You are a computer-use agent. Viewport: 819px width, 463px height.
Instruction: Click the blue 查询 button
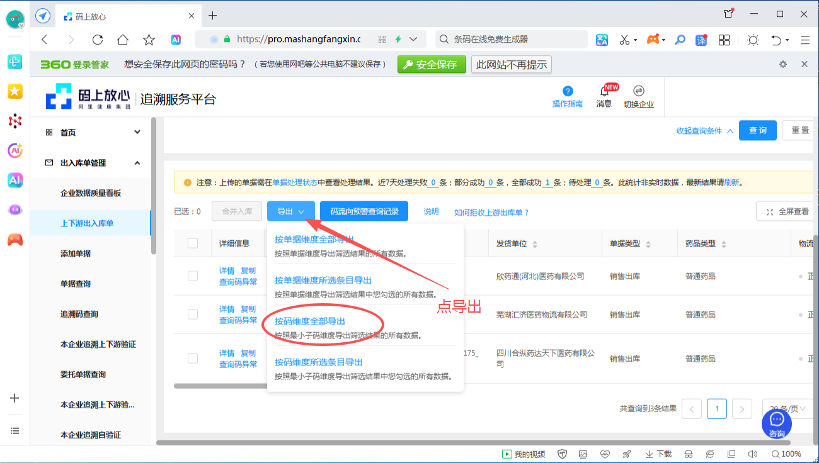pos(757,130)
